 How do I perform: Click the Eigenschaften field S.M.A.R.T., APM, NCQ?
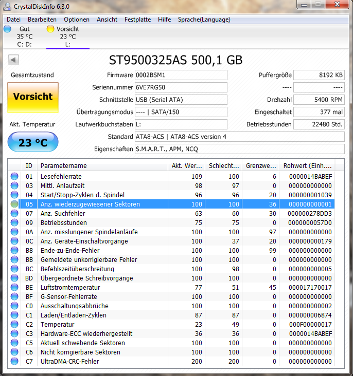point(240,149)
